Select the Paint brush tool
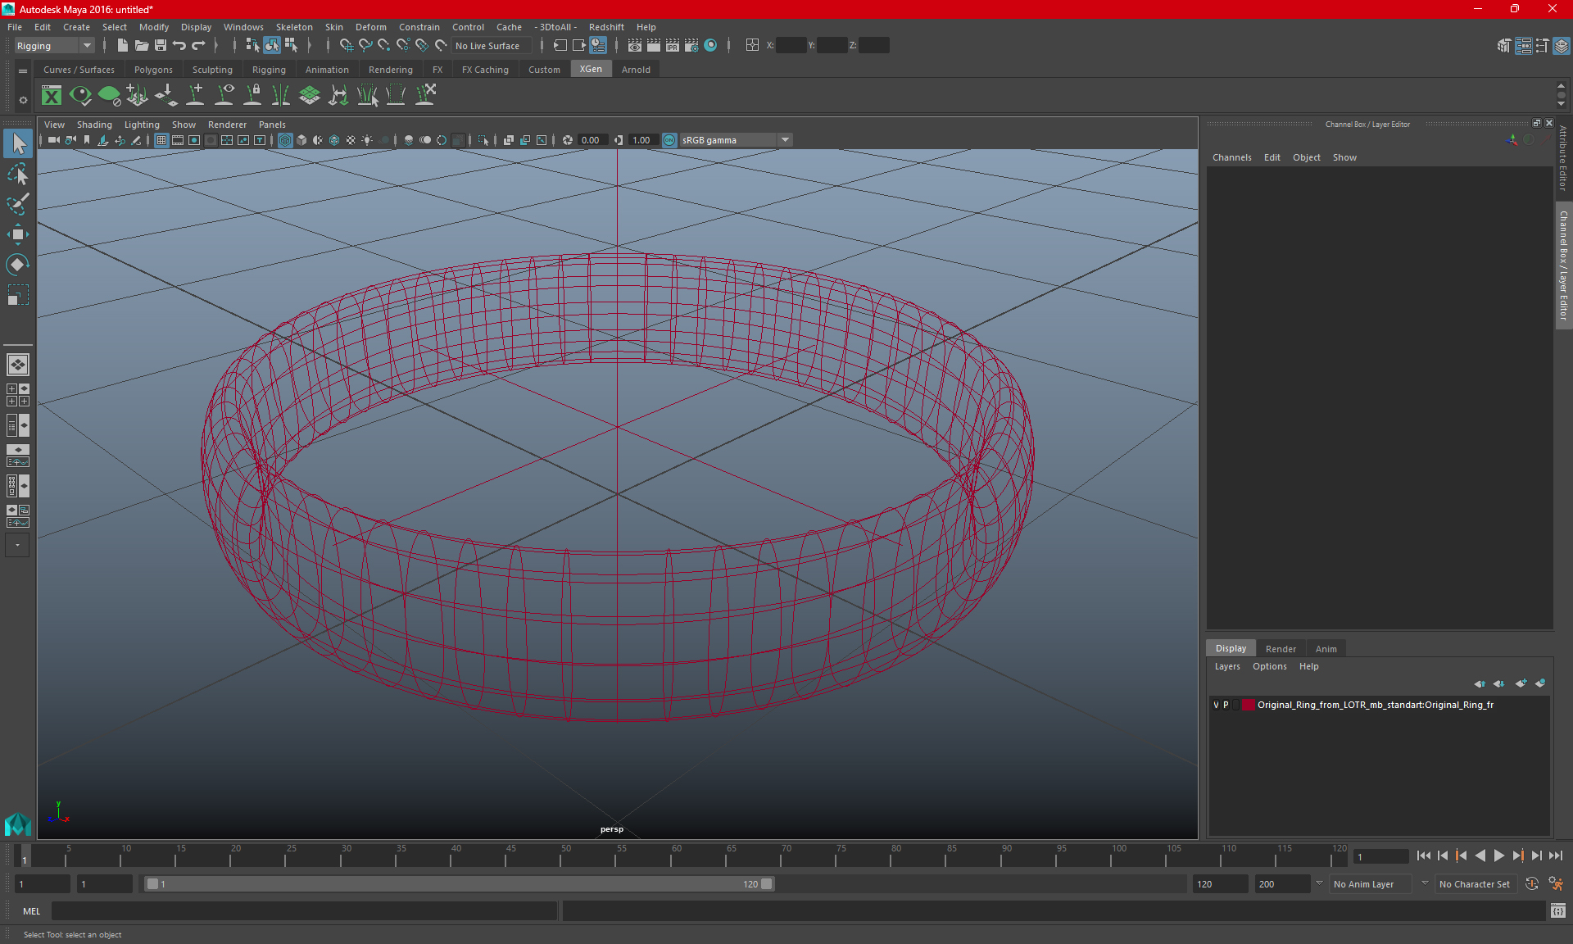 (17, 202)
